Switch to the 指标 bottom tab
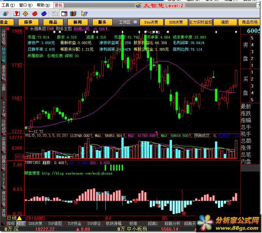Viewport: 262px width, 233px height. (11, 223)
